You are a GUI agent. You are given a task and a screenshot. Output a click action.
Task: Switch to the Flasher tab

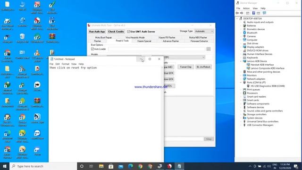[98, 41]
